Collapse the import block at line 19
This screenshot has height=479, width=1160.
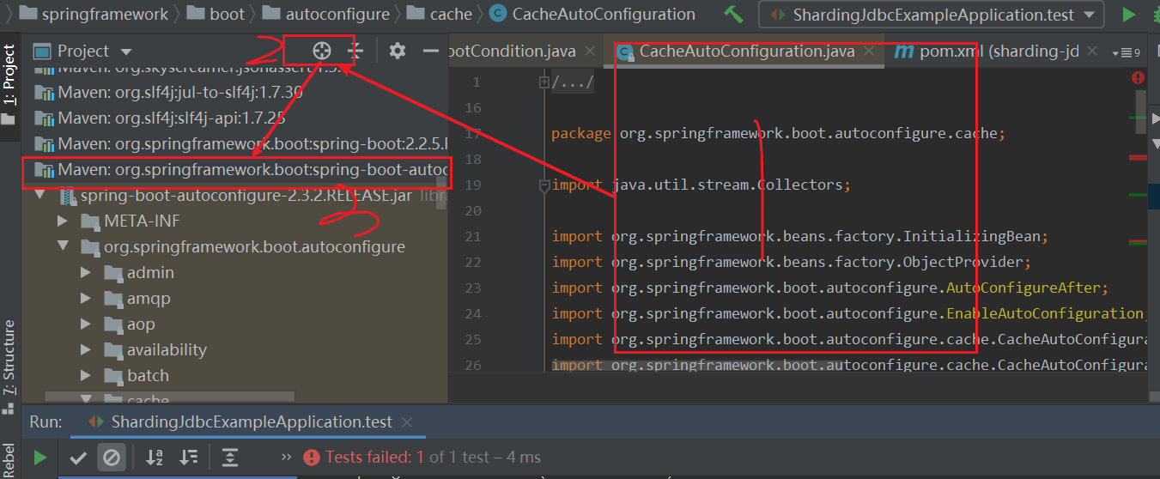click(544, 185)
